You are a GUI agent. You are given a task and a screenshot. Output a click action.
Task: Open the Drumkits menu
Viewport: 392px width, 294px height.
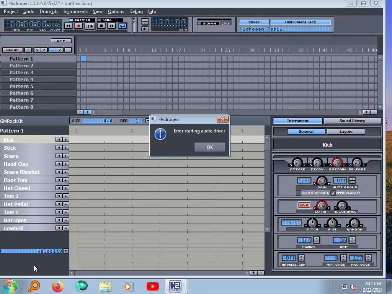(x=49, y=11)
